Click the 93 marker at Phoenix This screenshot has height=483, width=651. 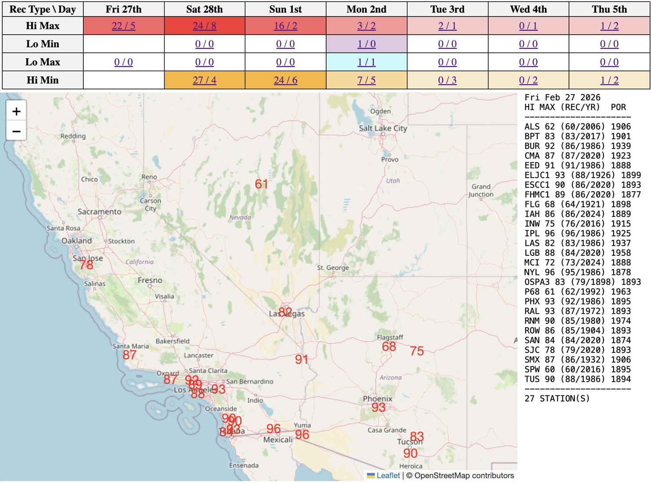tap(378, 408)
